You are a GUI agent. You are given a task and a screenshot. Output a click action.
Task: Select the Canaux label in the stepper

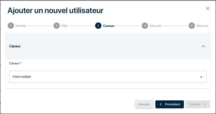(109, 26)
